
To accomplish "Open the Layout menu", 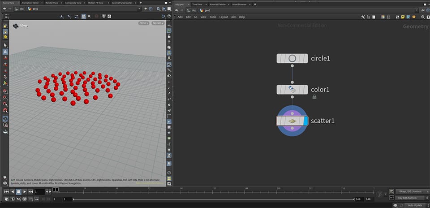I will click(x=224, y=17).
